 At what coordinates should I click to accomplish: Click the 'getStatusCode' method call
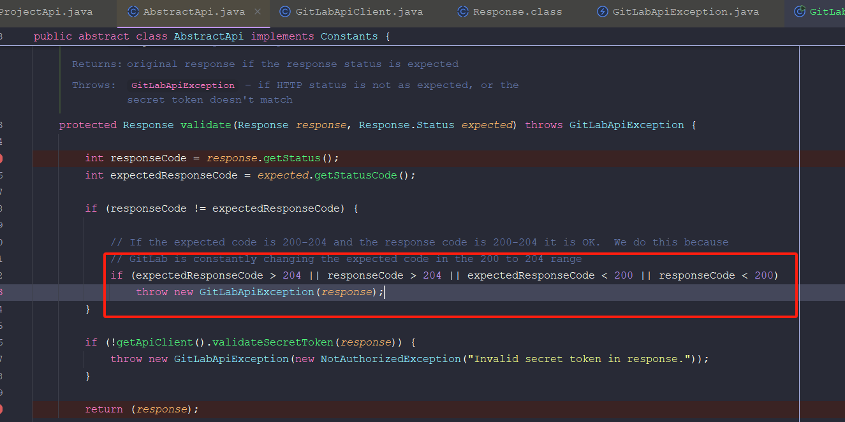click(x=356, y=175)
